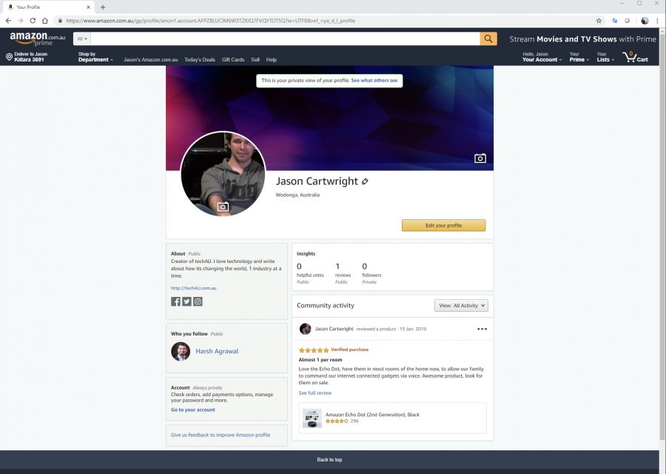This screenshot has height=474, width=666.
Task: Click the Edit your profile button
Action: click(x=443, y=224)
